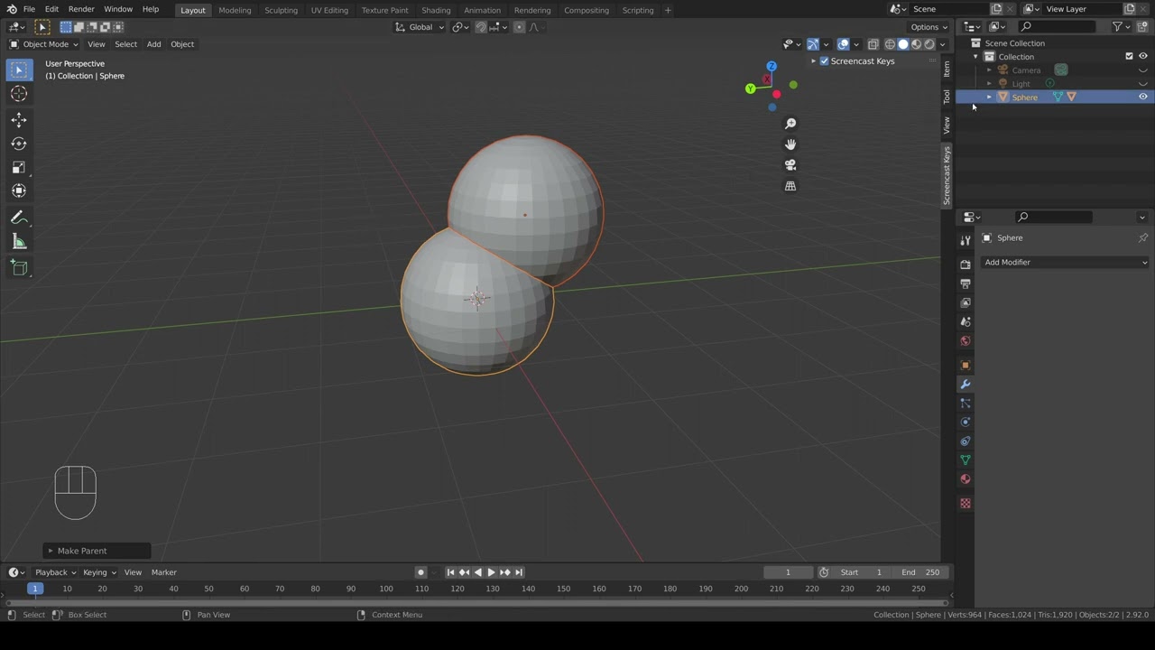Screen dimensions: 1155x650
Task: Open the Global transform orientation dropdown
Action: (420, 27)
